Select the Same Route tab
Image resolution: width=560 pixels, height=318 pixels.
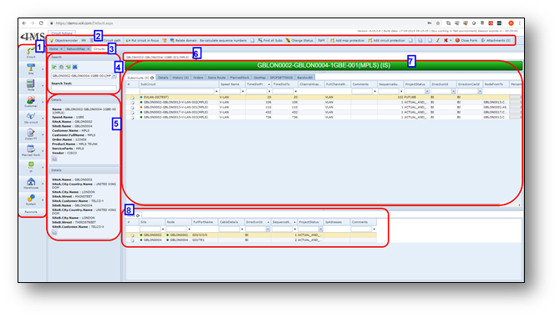[x=216, y=78]
